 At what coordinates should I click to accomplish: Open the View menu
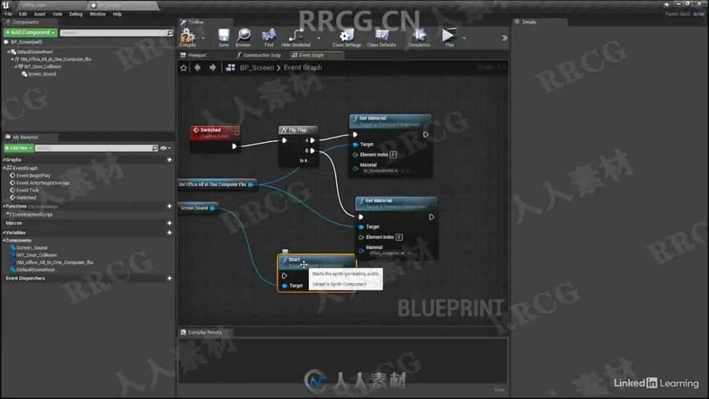coord(57,14)
